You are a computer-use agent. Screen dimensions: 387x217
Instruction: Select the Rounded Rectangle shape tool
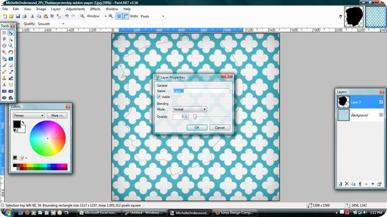[11, 91]
